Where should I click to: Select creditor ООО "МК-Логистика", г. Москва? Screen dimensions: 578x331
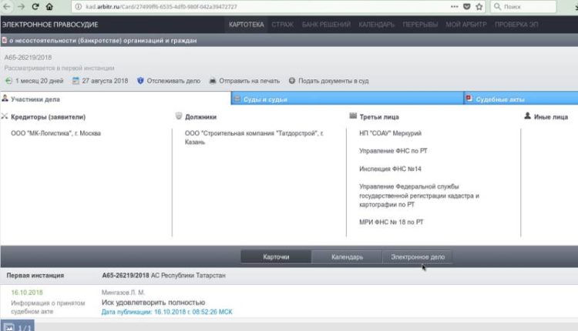pyautogui.click(x=55, y=133)
